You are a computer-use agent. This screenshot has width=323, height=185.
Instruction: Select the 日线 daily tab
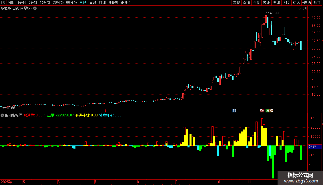83,3
